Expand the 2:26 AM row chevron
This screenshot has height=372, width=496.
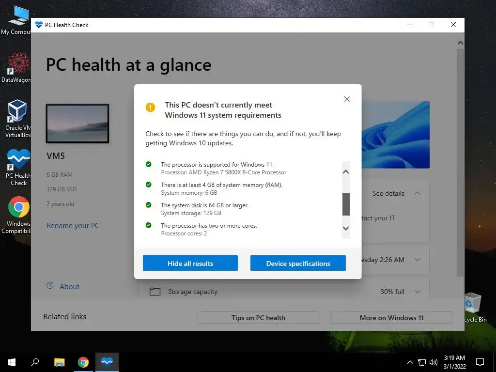[x=418, y=260]
